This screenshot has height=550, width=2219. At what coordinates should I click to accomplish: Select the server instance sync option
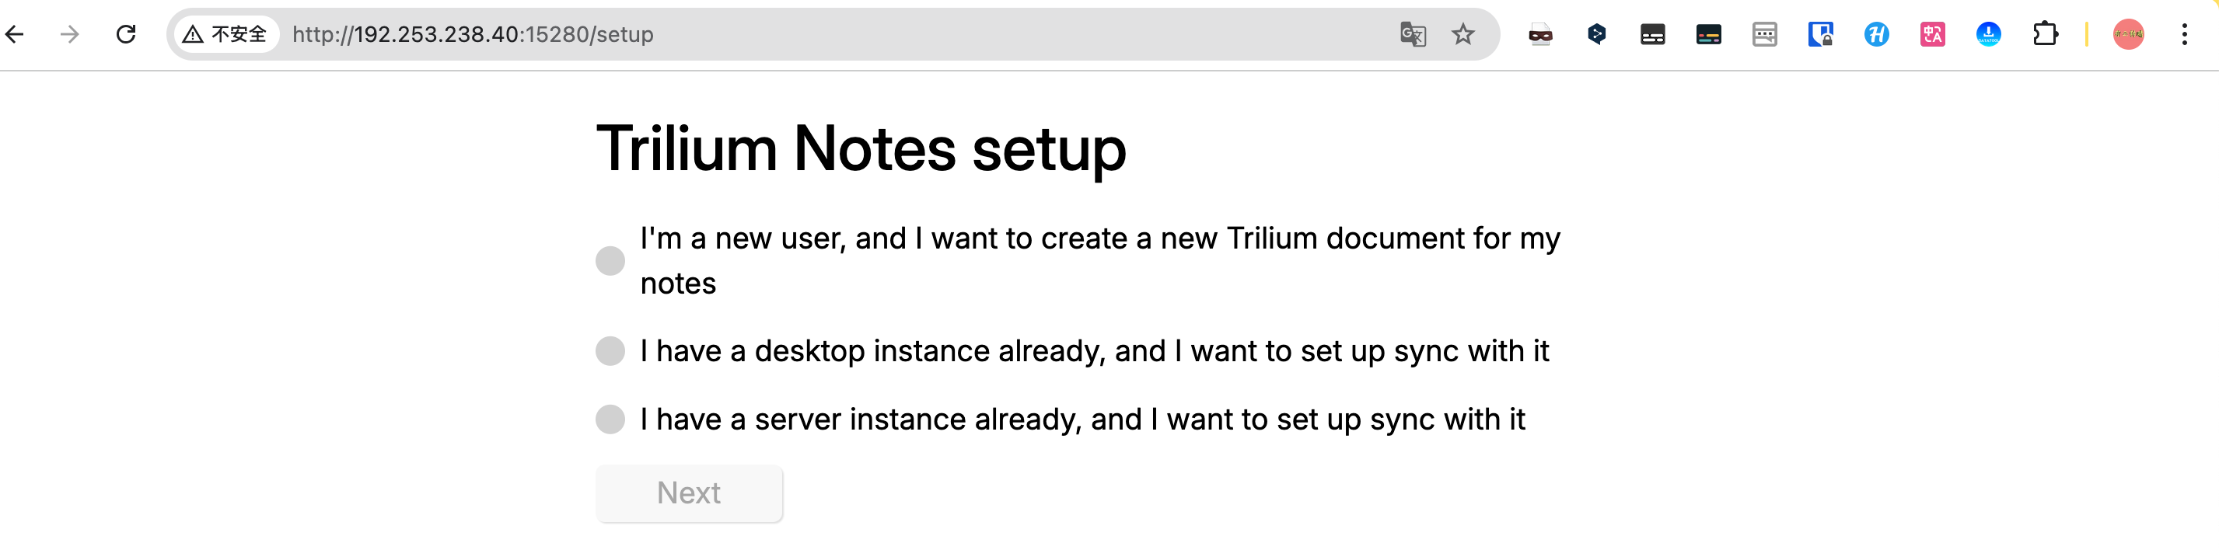click(x=610, y=420)
